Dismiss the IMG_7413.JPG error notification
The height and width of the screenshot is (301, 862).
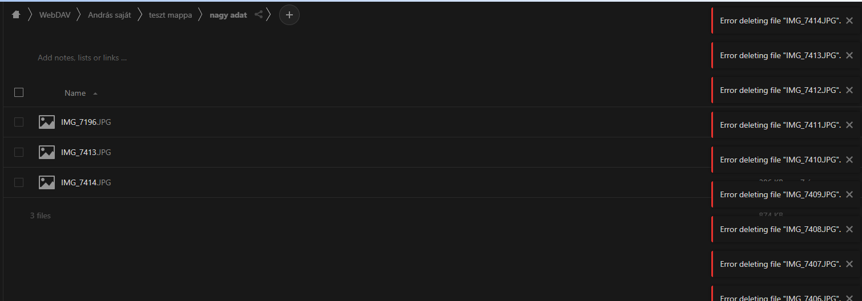pyautogui.click(x=849, y=55)
